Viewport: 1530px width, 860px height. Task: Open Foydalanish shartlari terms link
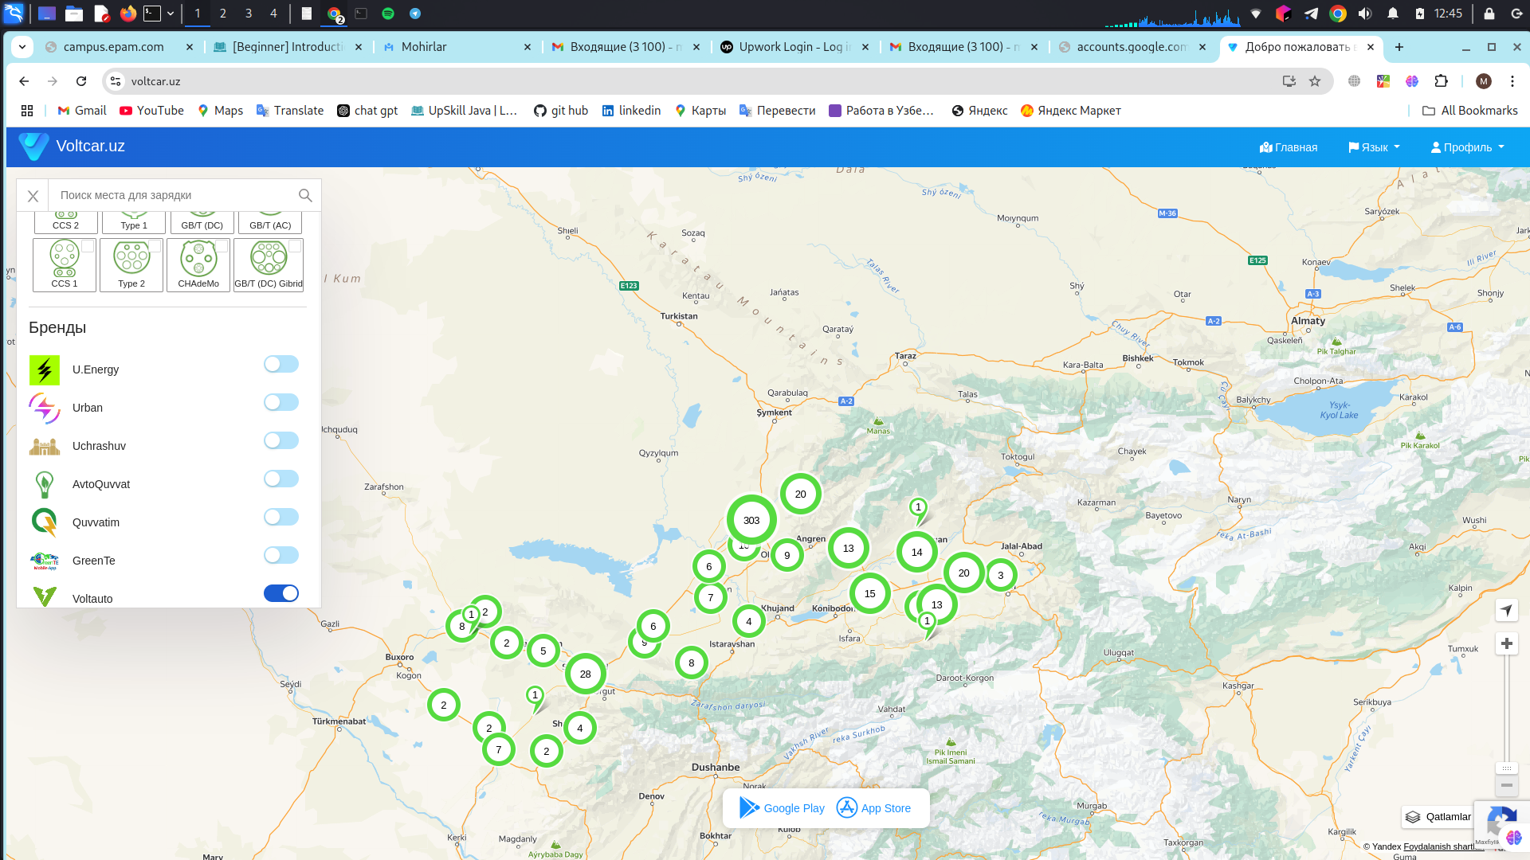coord(1443,846)
